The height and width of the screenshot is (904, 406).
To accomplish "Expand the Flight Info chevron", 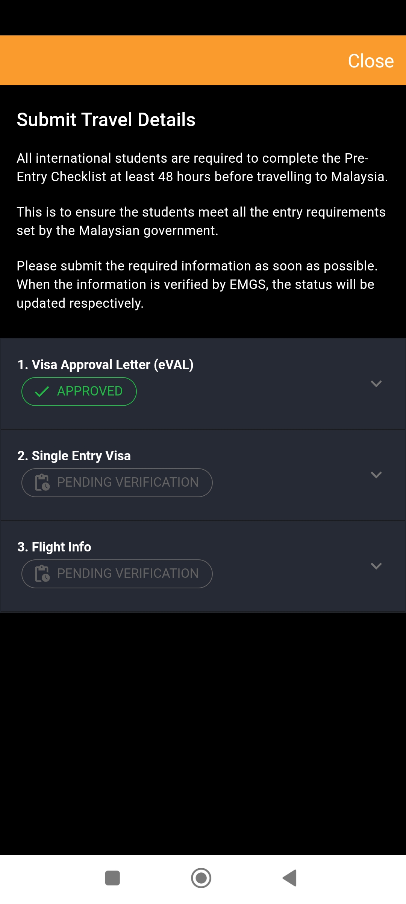I will (x=376, y=566).
